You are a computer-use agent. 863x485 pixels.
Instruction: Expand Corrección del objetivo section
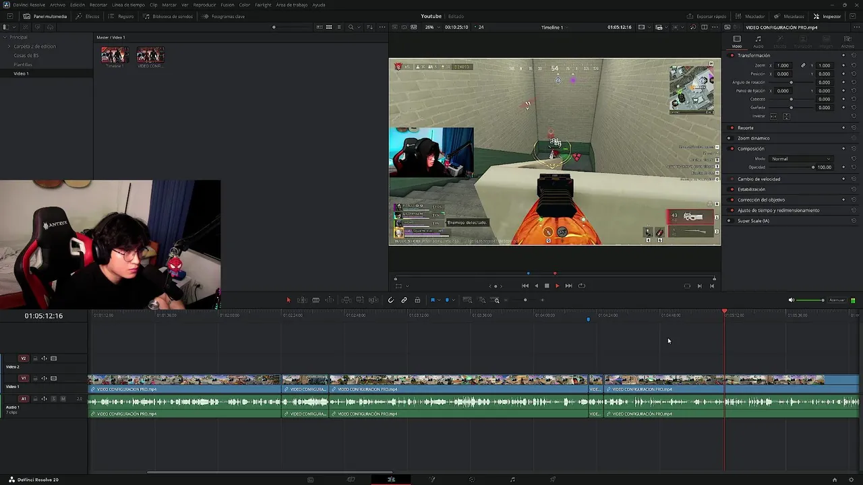click(x=761, y=199)
